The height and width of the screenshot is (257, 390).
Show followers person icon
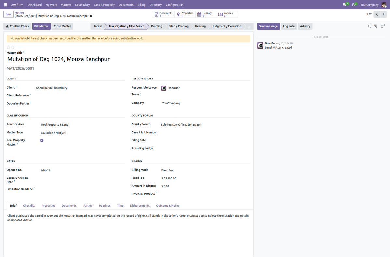point(383,26)
